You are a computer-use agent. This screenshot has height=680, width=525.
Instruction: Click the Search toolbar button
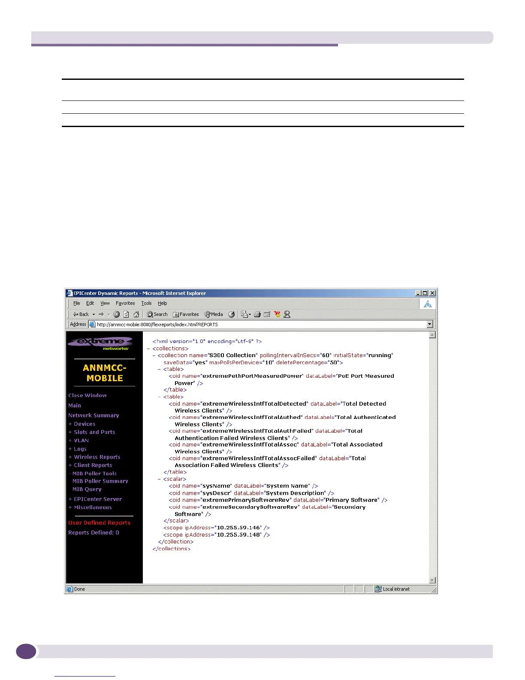point(157,314)
